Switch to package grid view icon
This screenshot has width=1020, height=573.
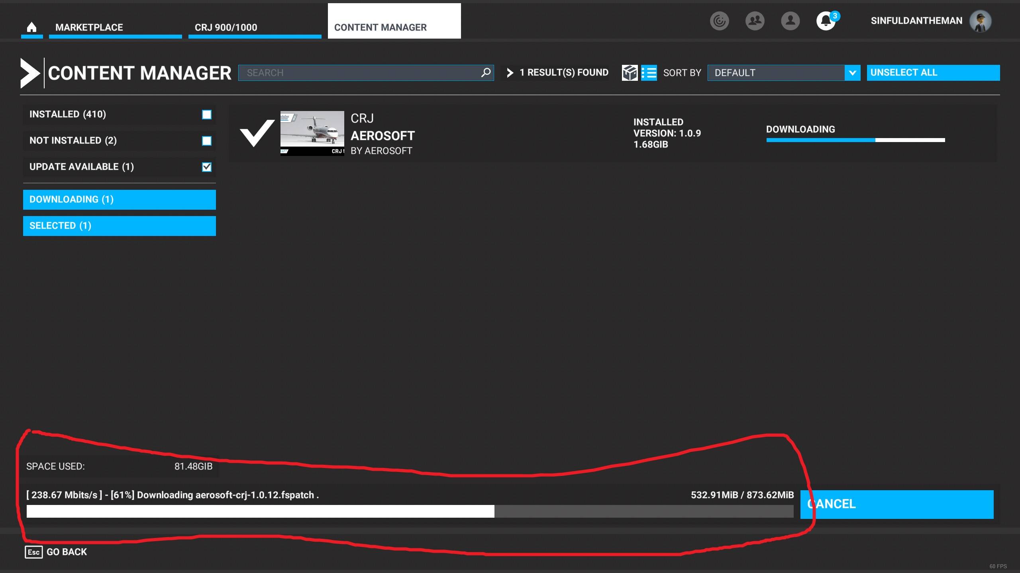click(630, 73)
